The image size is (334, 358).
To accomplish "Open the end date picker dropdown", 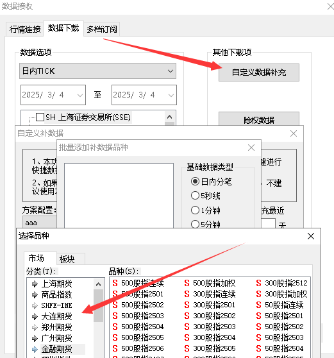I will (171, 95).
